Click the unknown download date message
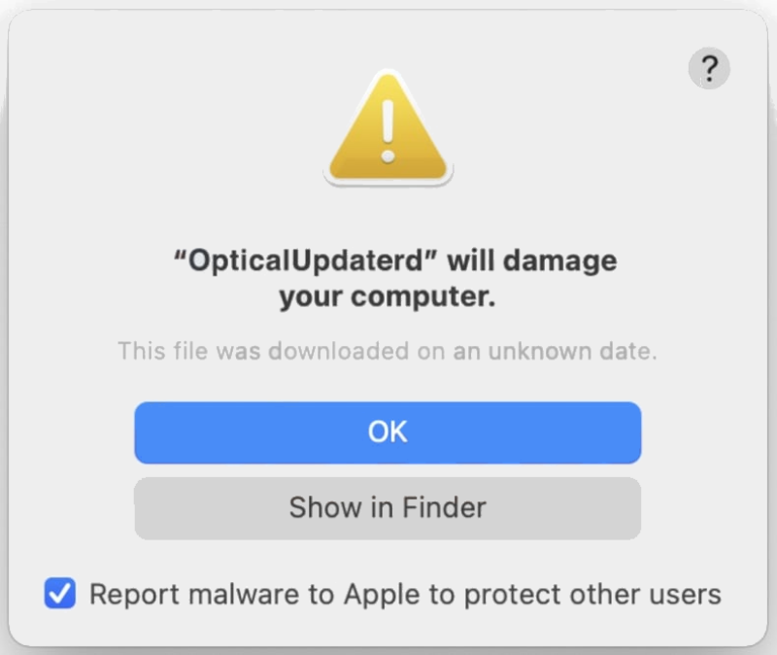777x655 pixels. [x=388, y=352]
